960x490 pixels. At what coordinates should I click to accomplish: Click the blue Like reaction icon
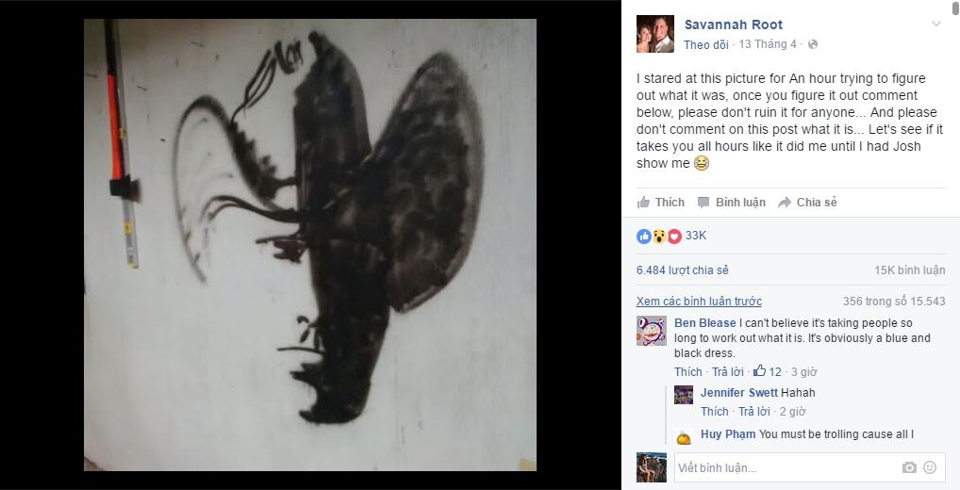(643, 237)
